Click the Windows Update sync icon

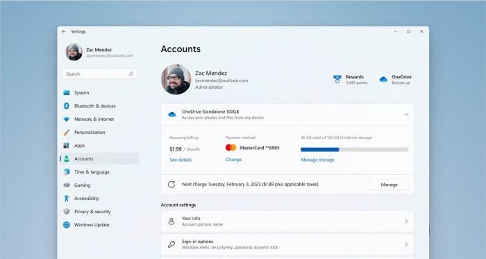[x=67, y=224]
